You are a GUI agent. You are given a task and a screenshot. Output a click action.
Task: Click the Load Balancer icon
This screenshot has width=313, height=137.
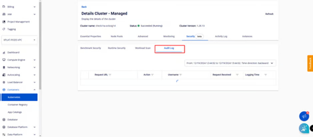(4, 82)
